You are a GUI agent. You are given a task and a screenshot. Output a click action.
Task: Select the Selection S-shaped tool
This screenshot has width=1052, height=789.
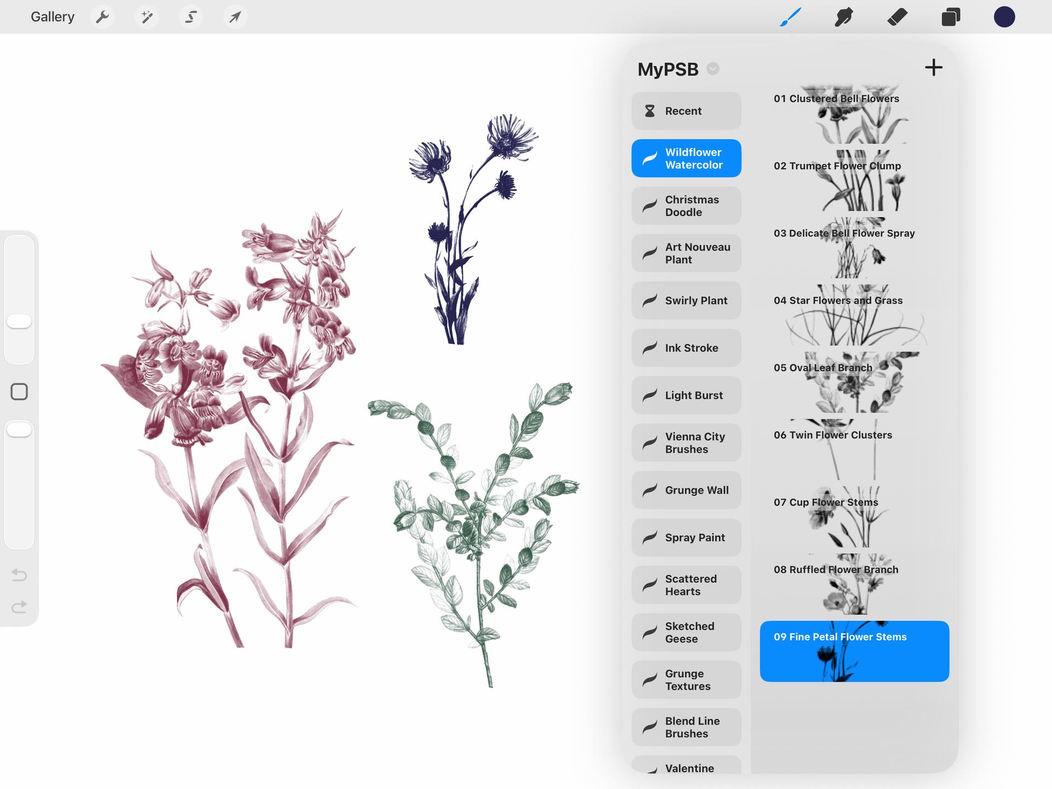coord(191,17)
